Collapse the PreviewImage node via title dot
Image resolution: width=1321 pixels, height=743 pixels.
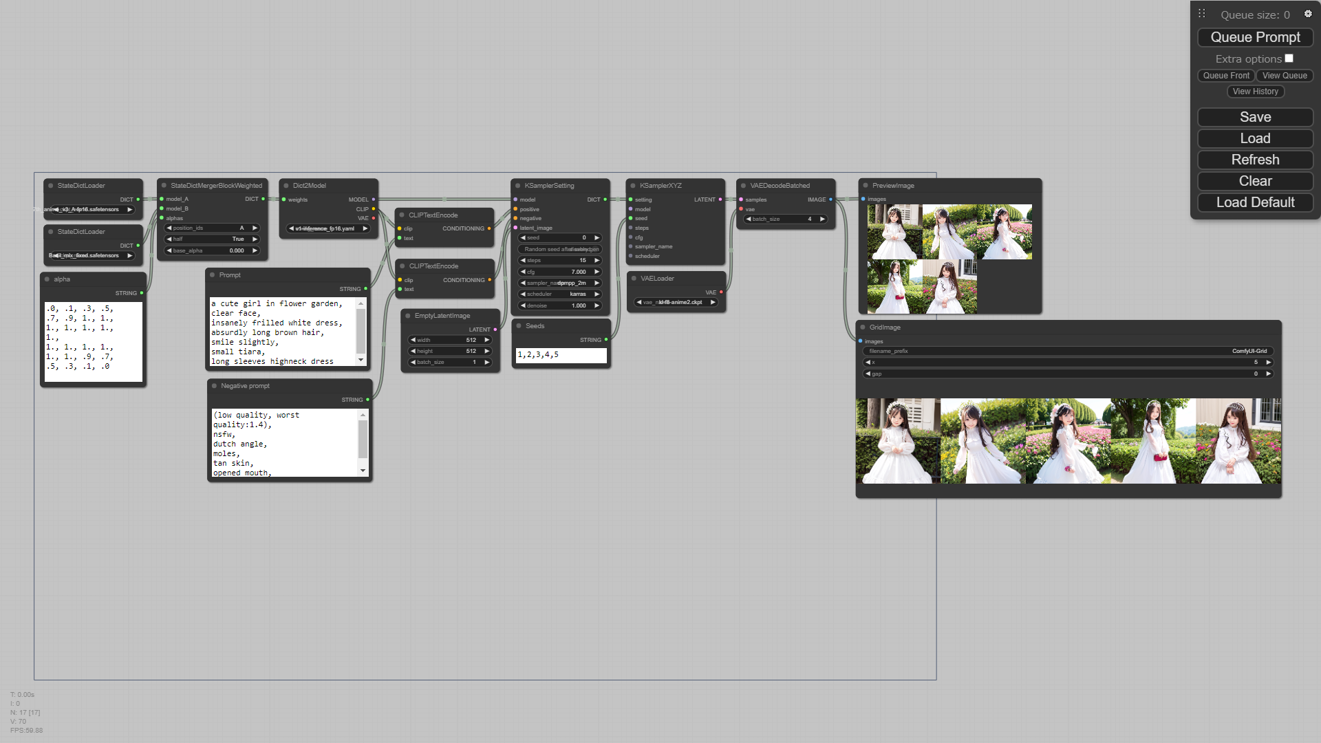click(x=866, y=186)
